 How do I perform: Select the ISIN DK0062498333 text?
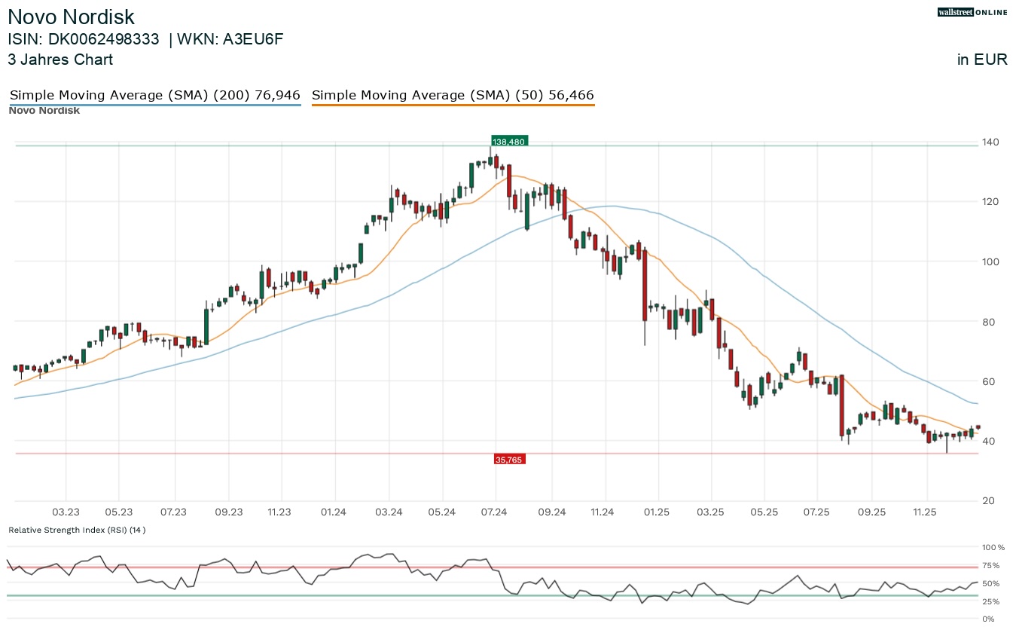[84, 40]
